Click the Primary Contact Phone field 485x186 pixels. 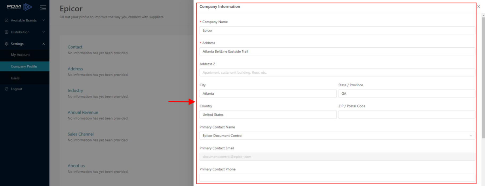coord(337,178)
